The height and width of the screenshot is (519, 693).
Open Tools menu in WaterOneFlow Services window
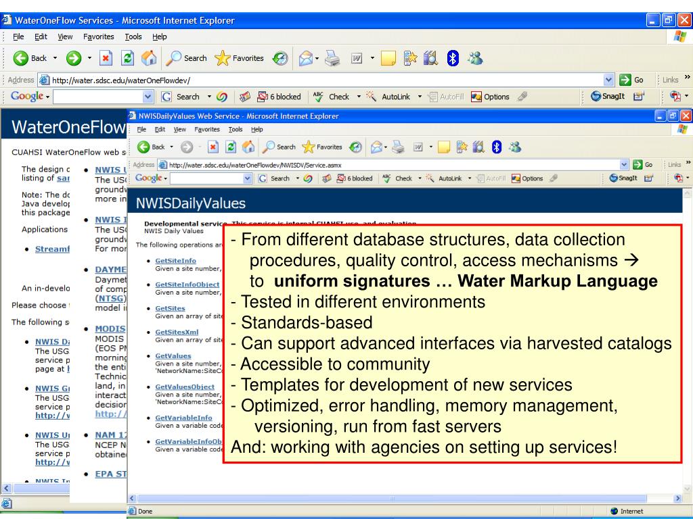pos(133,36)
